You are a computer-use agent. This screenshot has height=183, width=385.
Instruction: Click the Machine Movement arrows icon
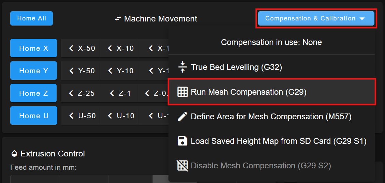pyautogui.click(x=118, y=19)
